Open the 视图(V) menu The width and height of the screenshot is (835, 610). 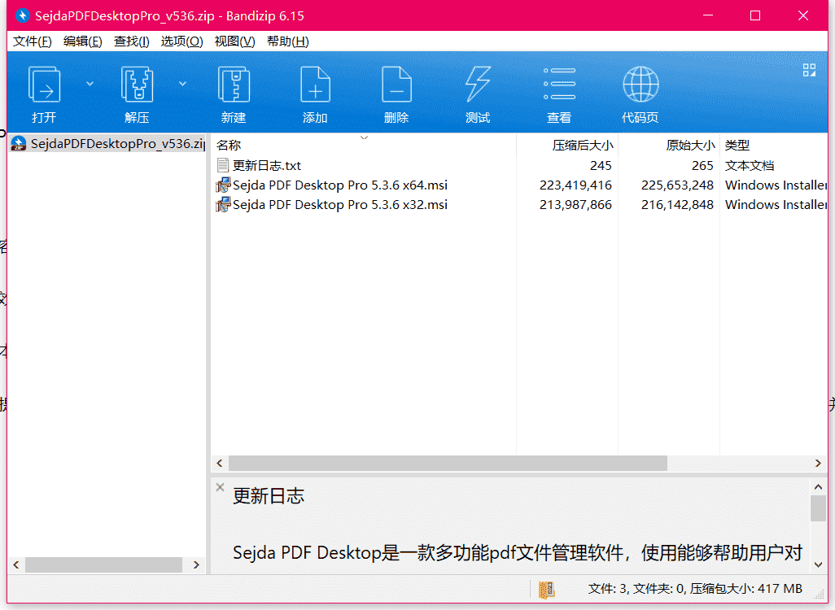point(235,41)
